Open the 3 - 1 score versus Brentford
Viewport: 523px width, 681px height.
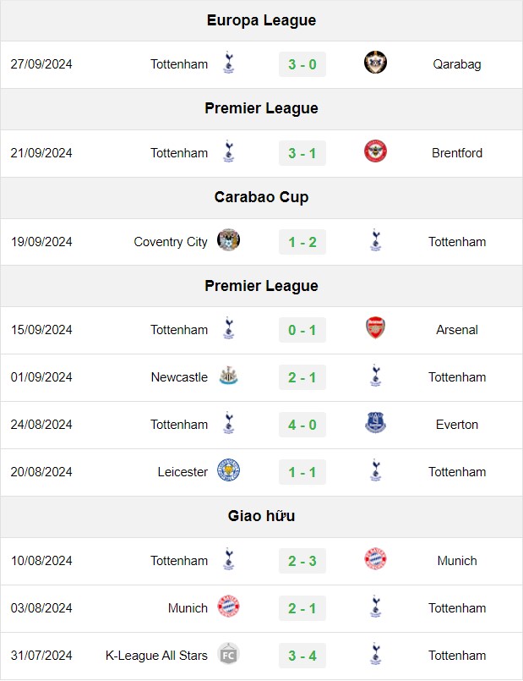click(302, 153)
